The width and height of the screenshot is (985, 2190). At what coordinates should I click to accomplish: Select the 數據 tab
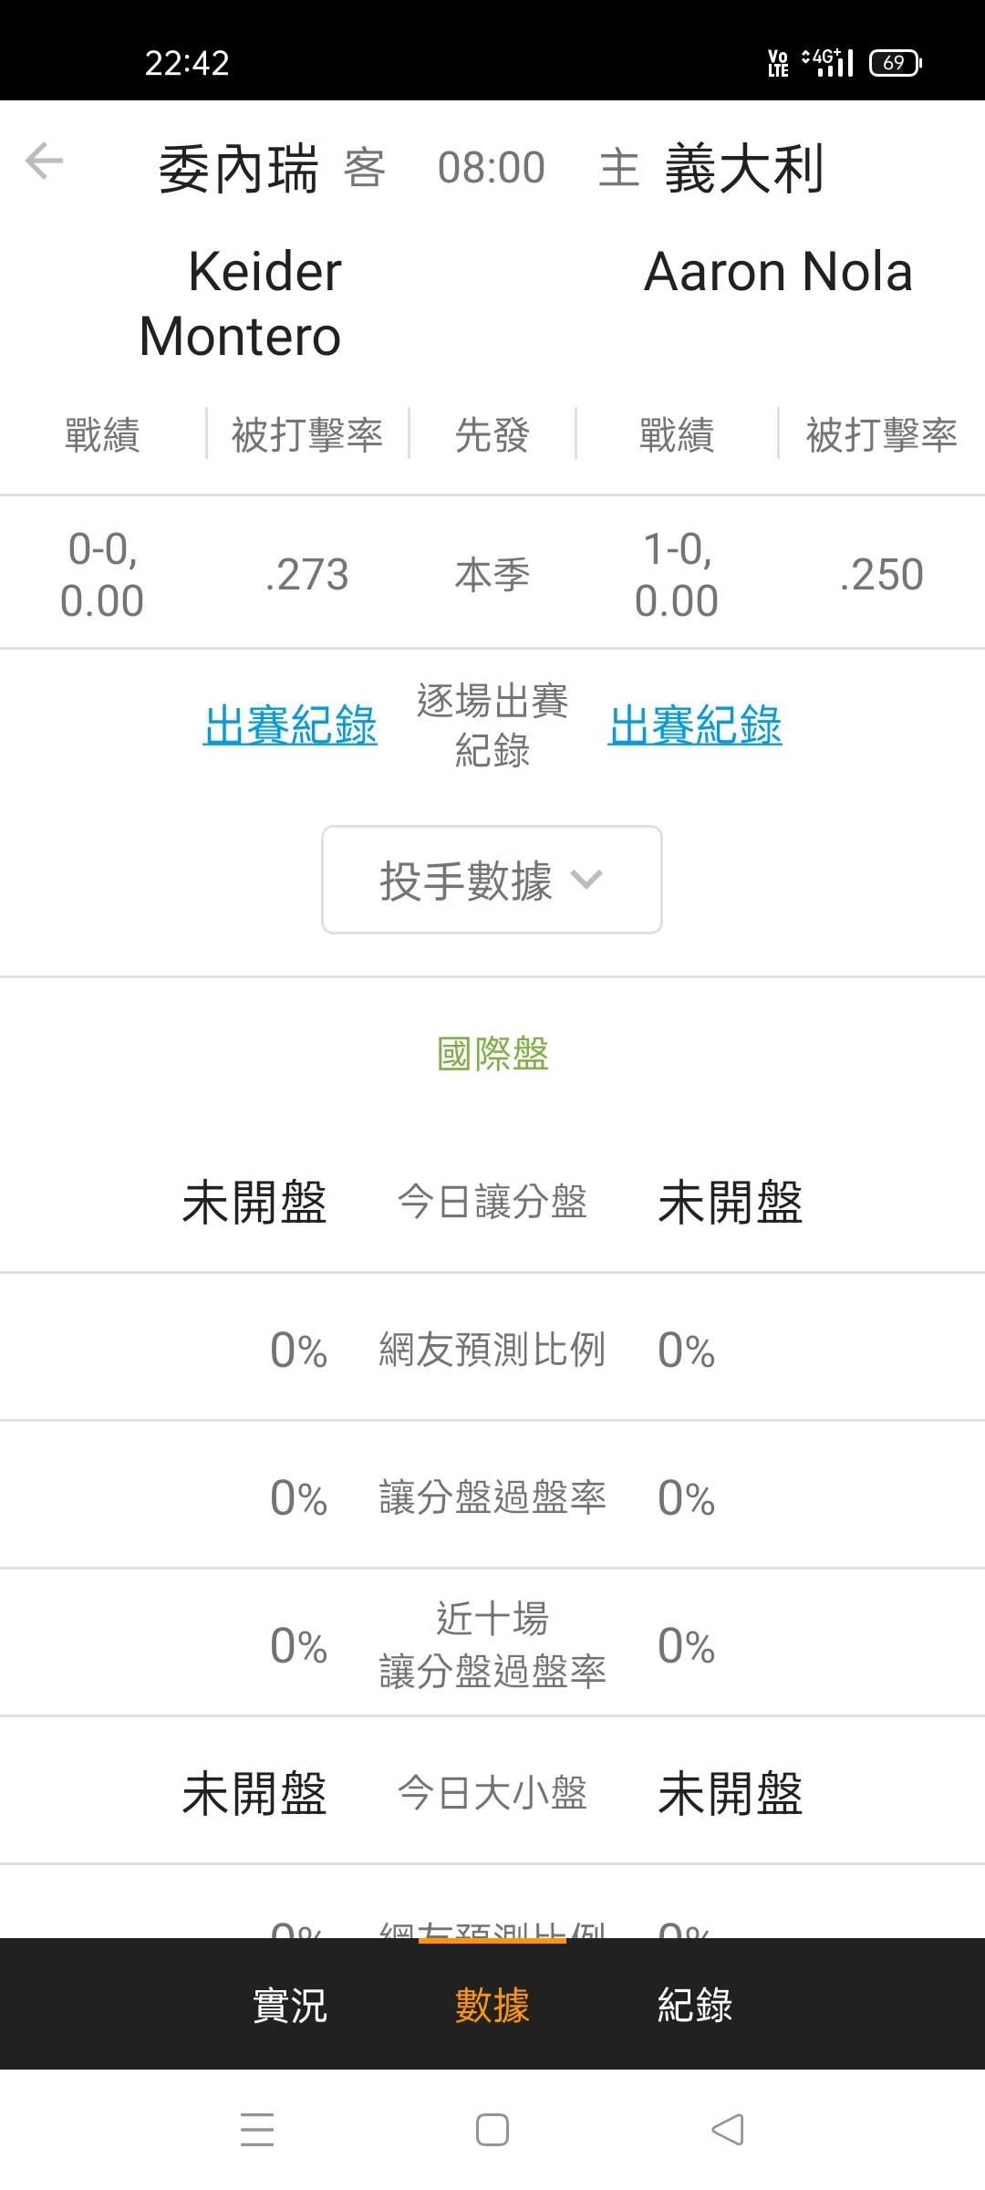pyautogui.click(x=492, y=2005)
